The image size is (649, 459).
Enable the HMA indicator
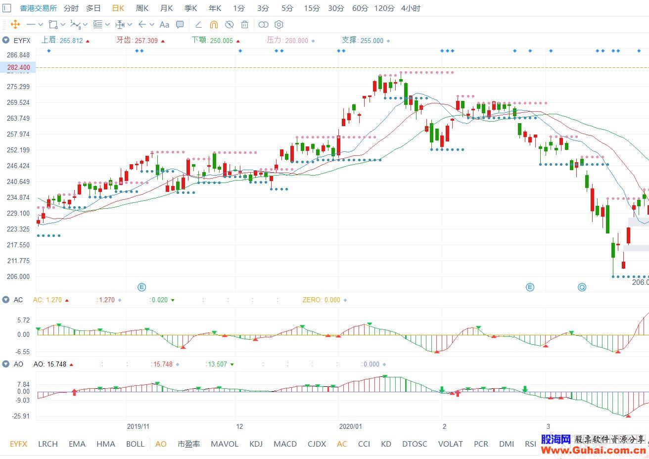[106, 444]
